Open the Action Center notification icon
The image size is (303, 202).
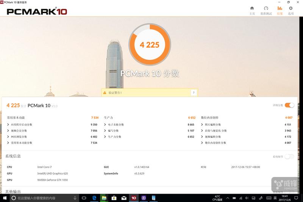pyautogui.click(x=296, y=198)
